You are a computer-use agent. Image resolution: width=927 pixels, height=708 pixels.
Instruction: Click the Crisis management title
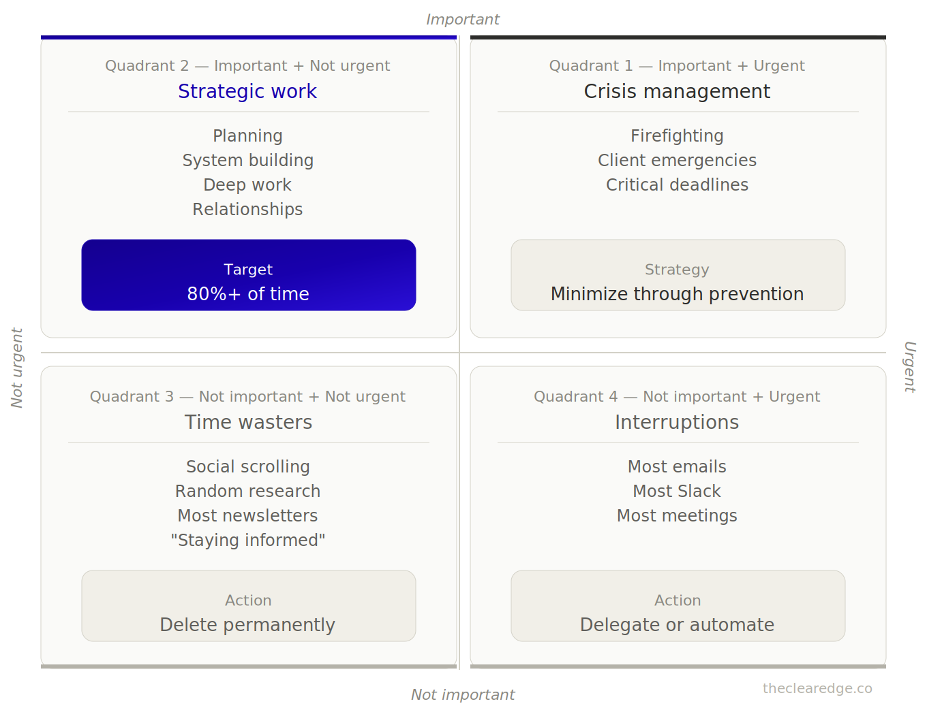677,91
